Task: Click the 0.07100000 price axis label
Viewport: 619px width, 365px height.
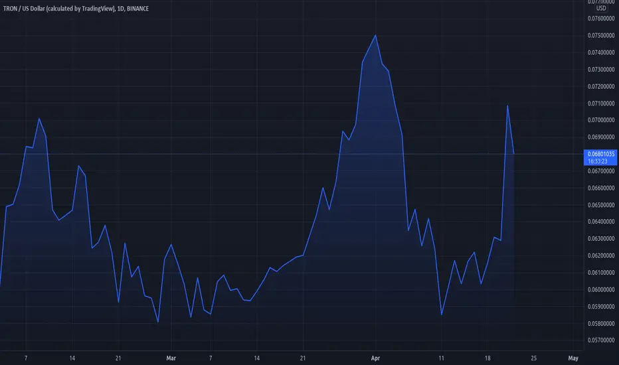Action: tap(601, 104)
